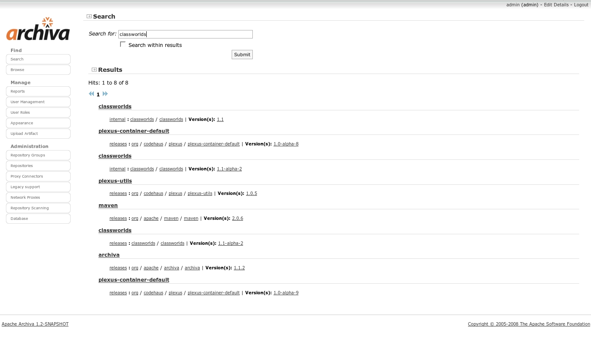Open Repository Scanning settings
The width and height of the screenshot is (591, 337).
[x=38, y=208]
